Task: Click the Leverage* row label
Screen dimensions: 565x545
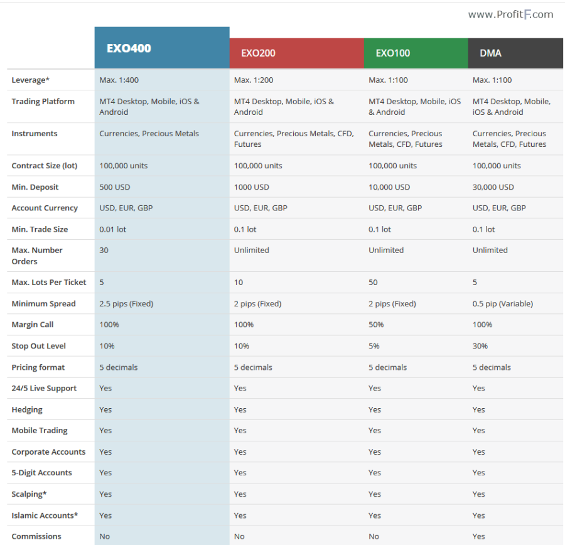Action: pos(31,80)
